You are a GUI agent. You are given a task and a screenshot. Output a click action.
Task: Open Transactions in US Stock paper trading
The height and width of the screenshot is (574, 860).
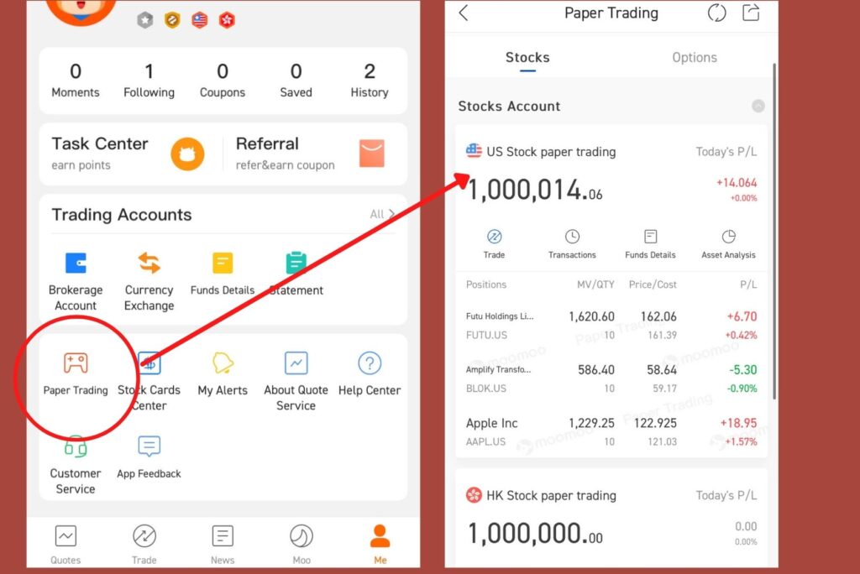coord(572,244)
